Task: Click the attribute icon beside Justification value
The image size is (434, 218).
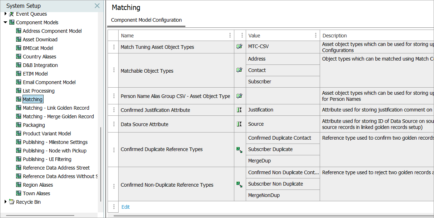Action: (239, 110)
